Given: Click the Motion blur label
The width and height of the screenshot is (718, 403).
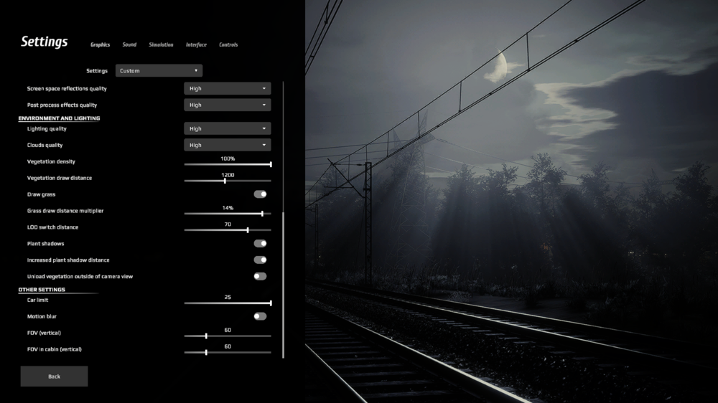Looking at the screenshot, I should [x=42, y=316].
